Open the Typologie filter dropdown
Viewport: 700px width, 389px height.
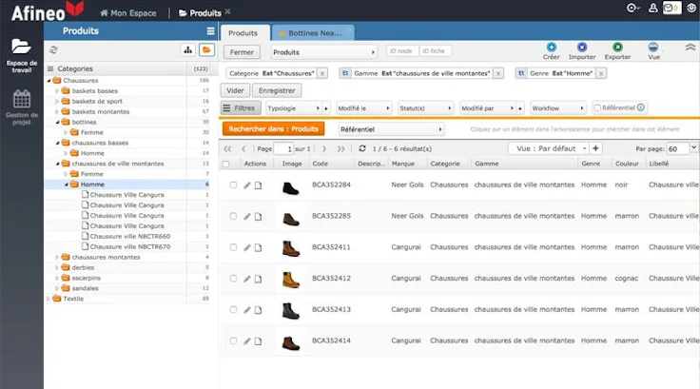point(294,108)
